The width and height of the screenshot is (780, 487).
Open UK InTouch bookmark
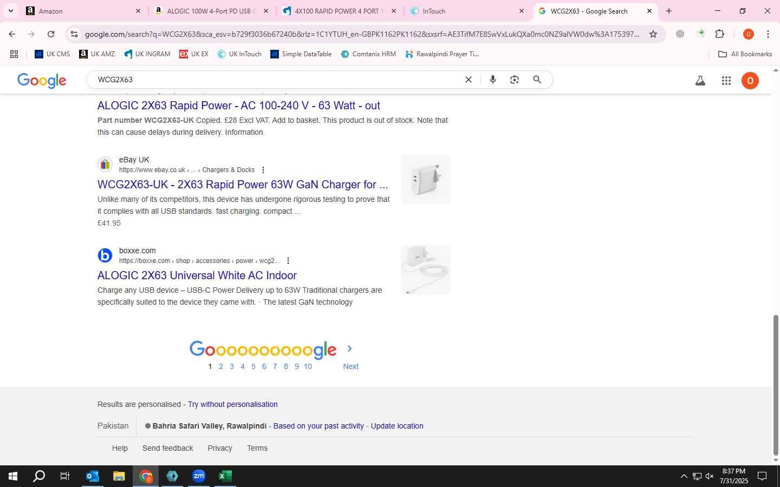coord(239,54)
